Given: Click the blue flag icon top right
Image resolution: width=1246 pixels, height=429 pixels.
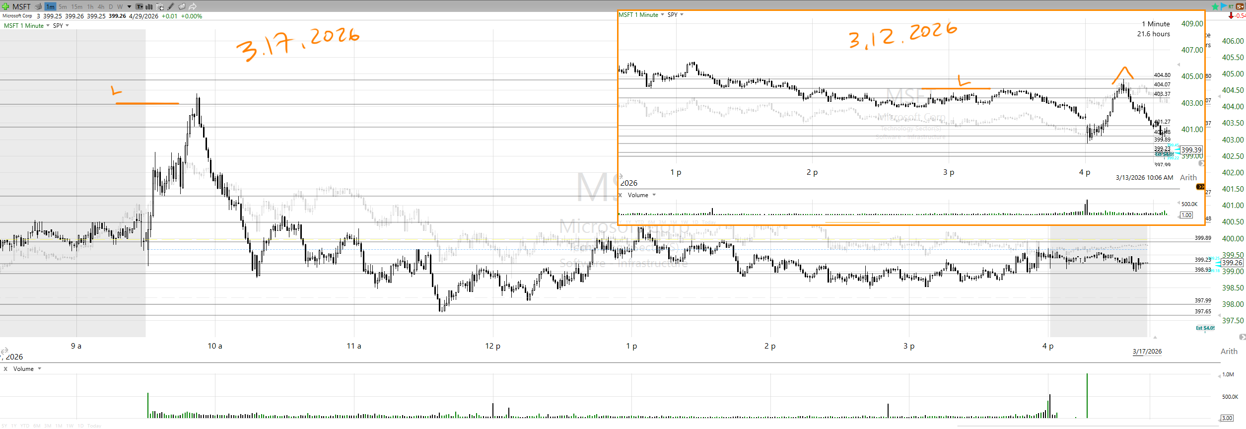Looking at the screenshot, I should point(1223,6).
